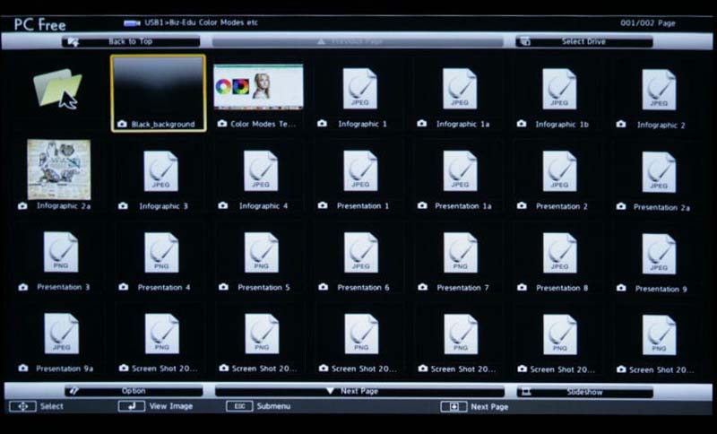Open the Option button

click(134, 391)
